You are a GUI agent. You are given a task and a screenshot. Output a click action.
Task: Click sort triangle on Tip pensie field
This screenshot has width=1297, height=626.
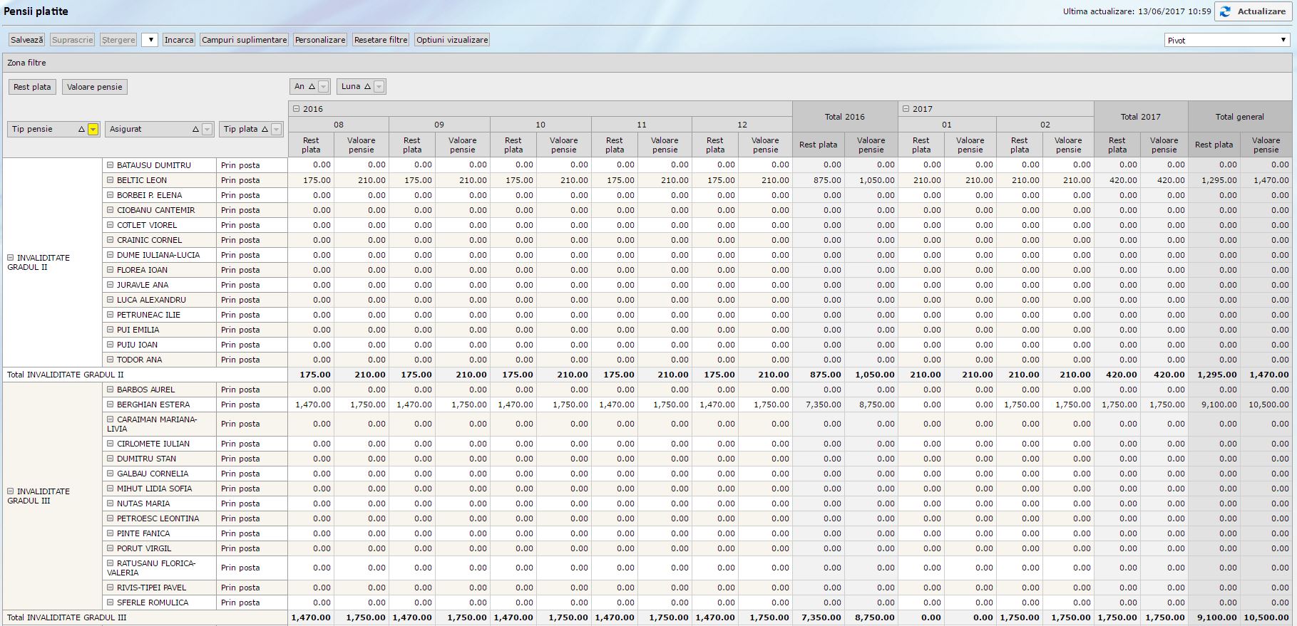[x=81, y=130]
